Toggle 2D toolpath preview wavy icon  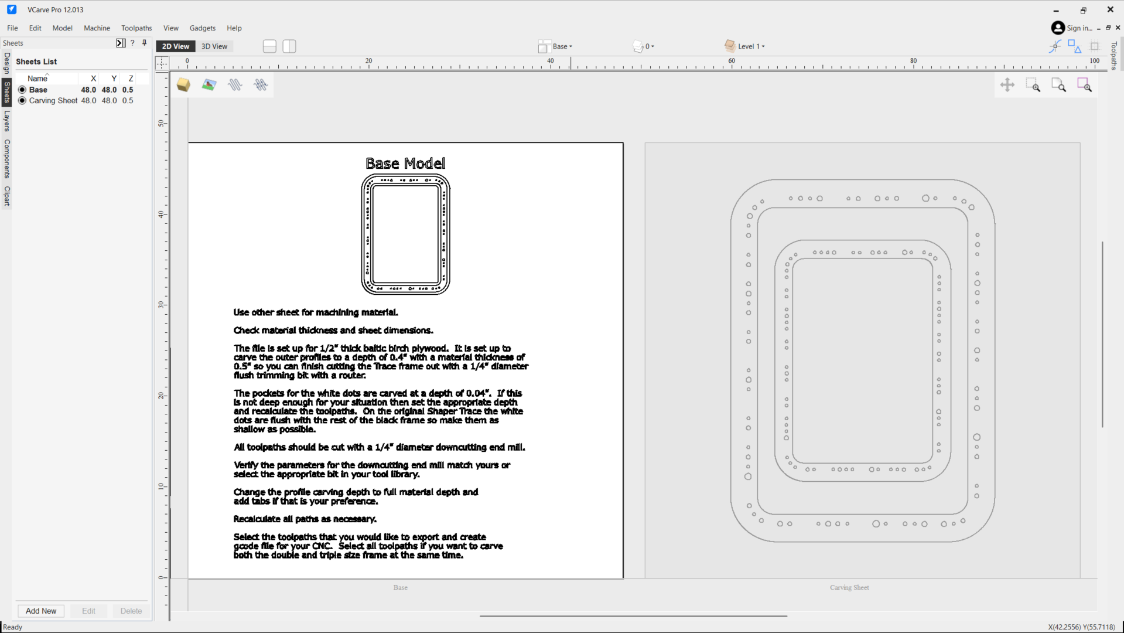(x=235, y=85)
